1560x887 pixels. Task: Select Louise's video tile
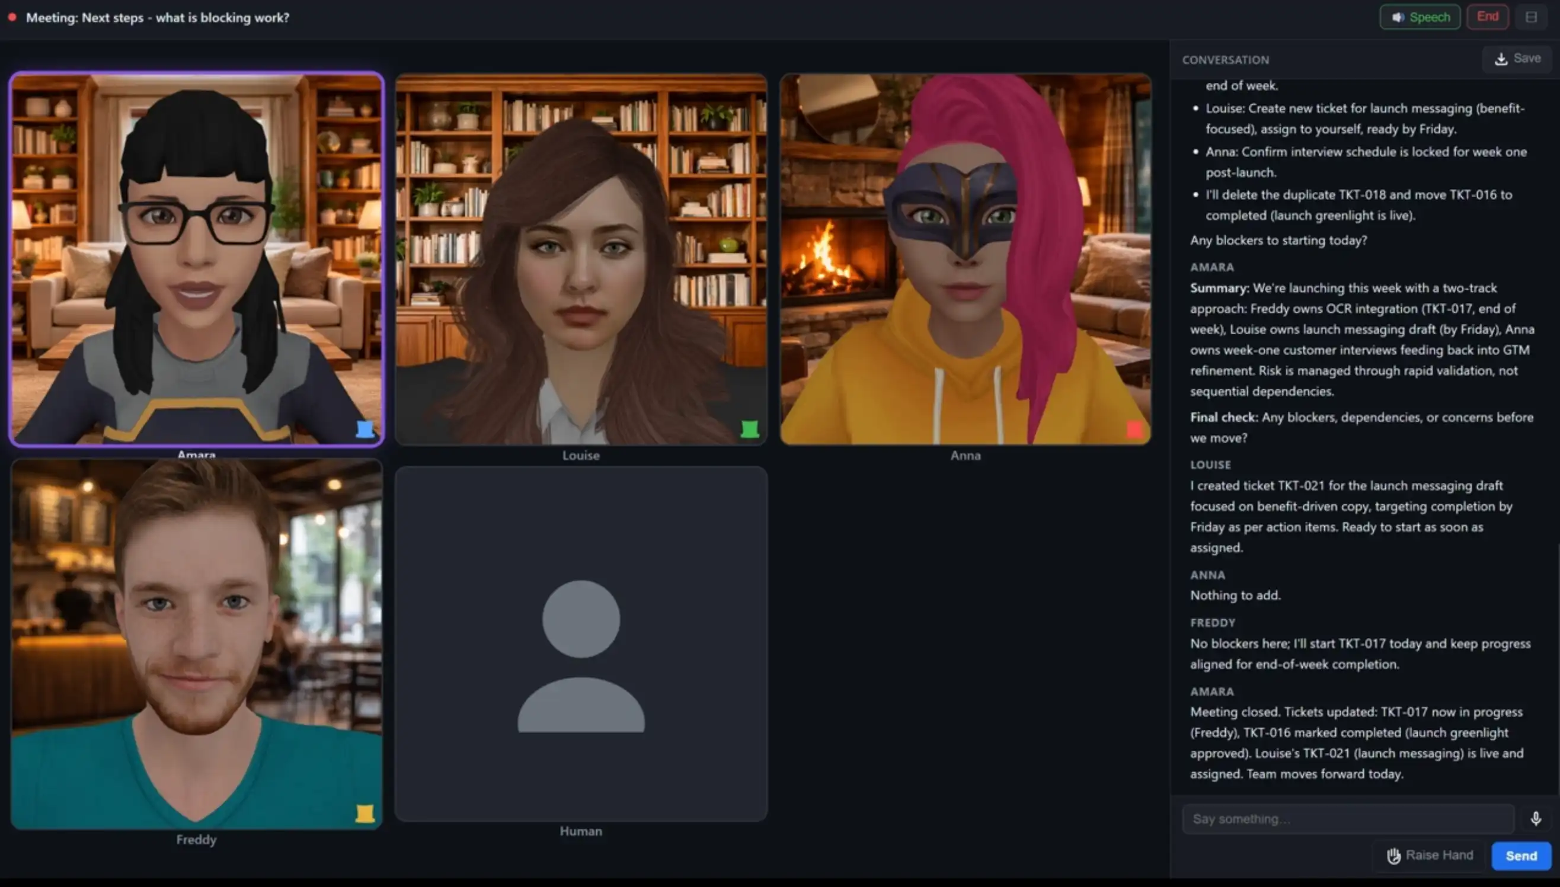581,259
